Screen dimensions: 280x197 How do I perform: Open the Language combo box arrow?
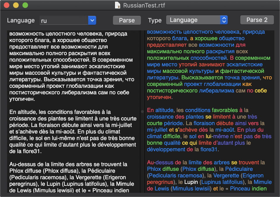[92, 20]
